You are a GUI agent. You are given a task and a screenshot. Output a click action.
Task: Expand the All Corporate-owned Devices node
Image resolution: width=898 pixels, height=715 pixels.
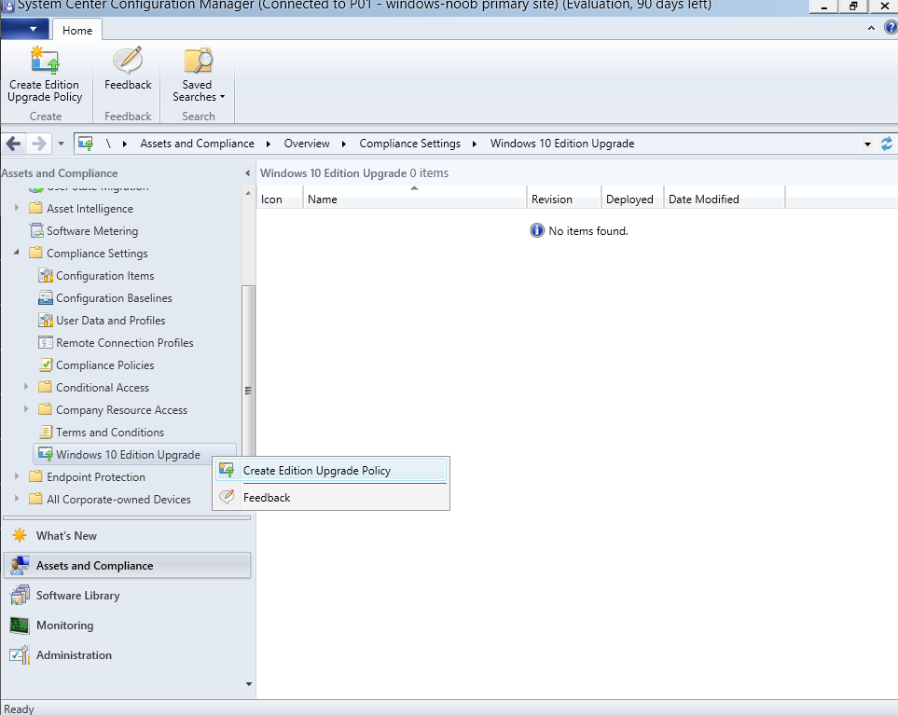tap(17, 499)
